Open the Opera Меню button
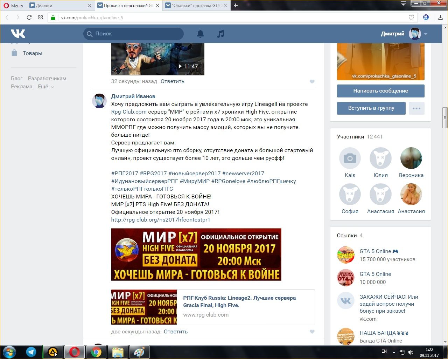 (x=13, y=5)
